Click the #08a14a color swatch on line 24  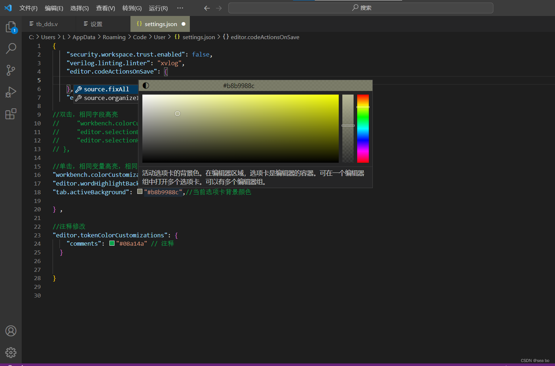pos(112,243)
